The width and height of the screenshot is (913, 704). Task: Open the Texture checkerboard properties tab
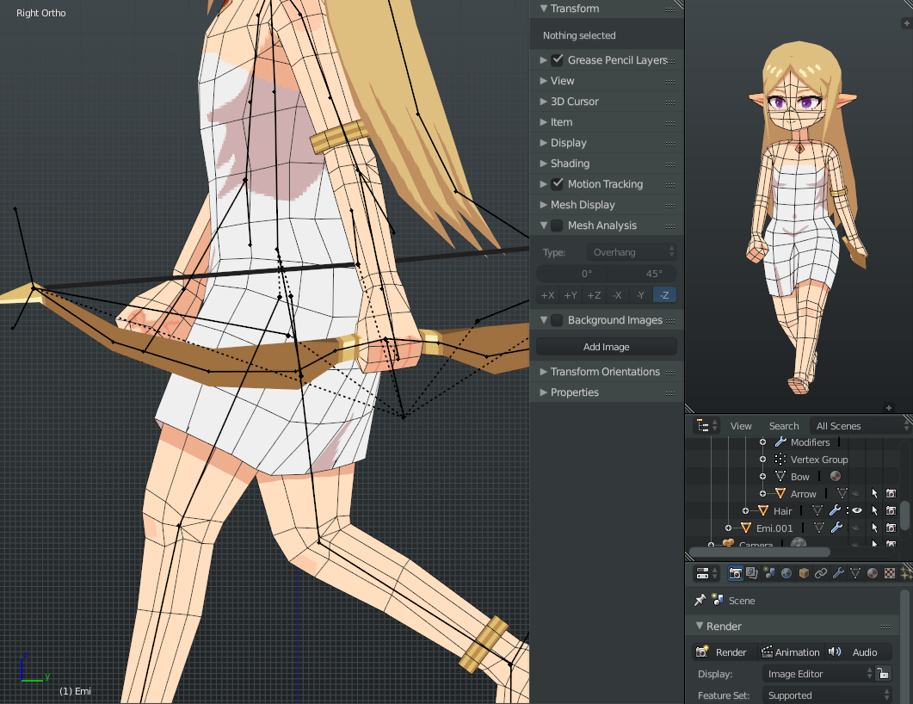[x=890, y=573]
